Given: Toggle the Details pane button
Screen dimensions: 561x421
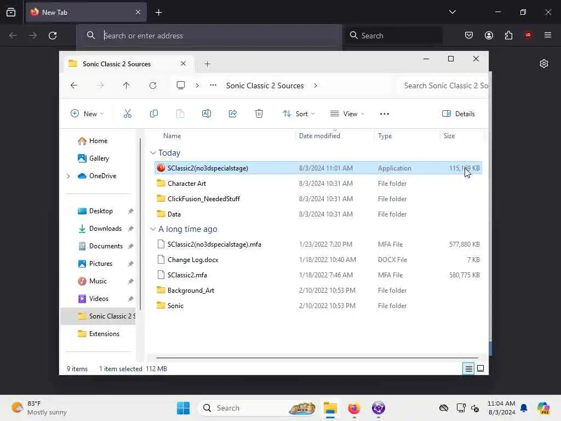Looking at the screenshot, I should point(459,114).
